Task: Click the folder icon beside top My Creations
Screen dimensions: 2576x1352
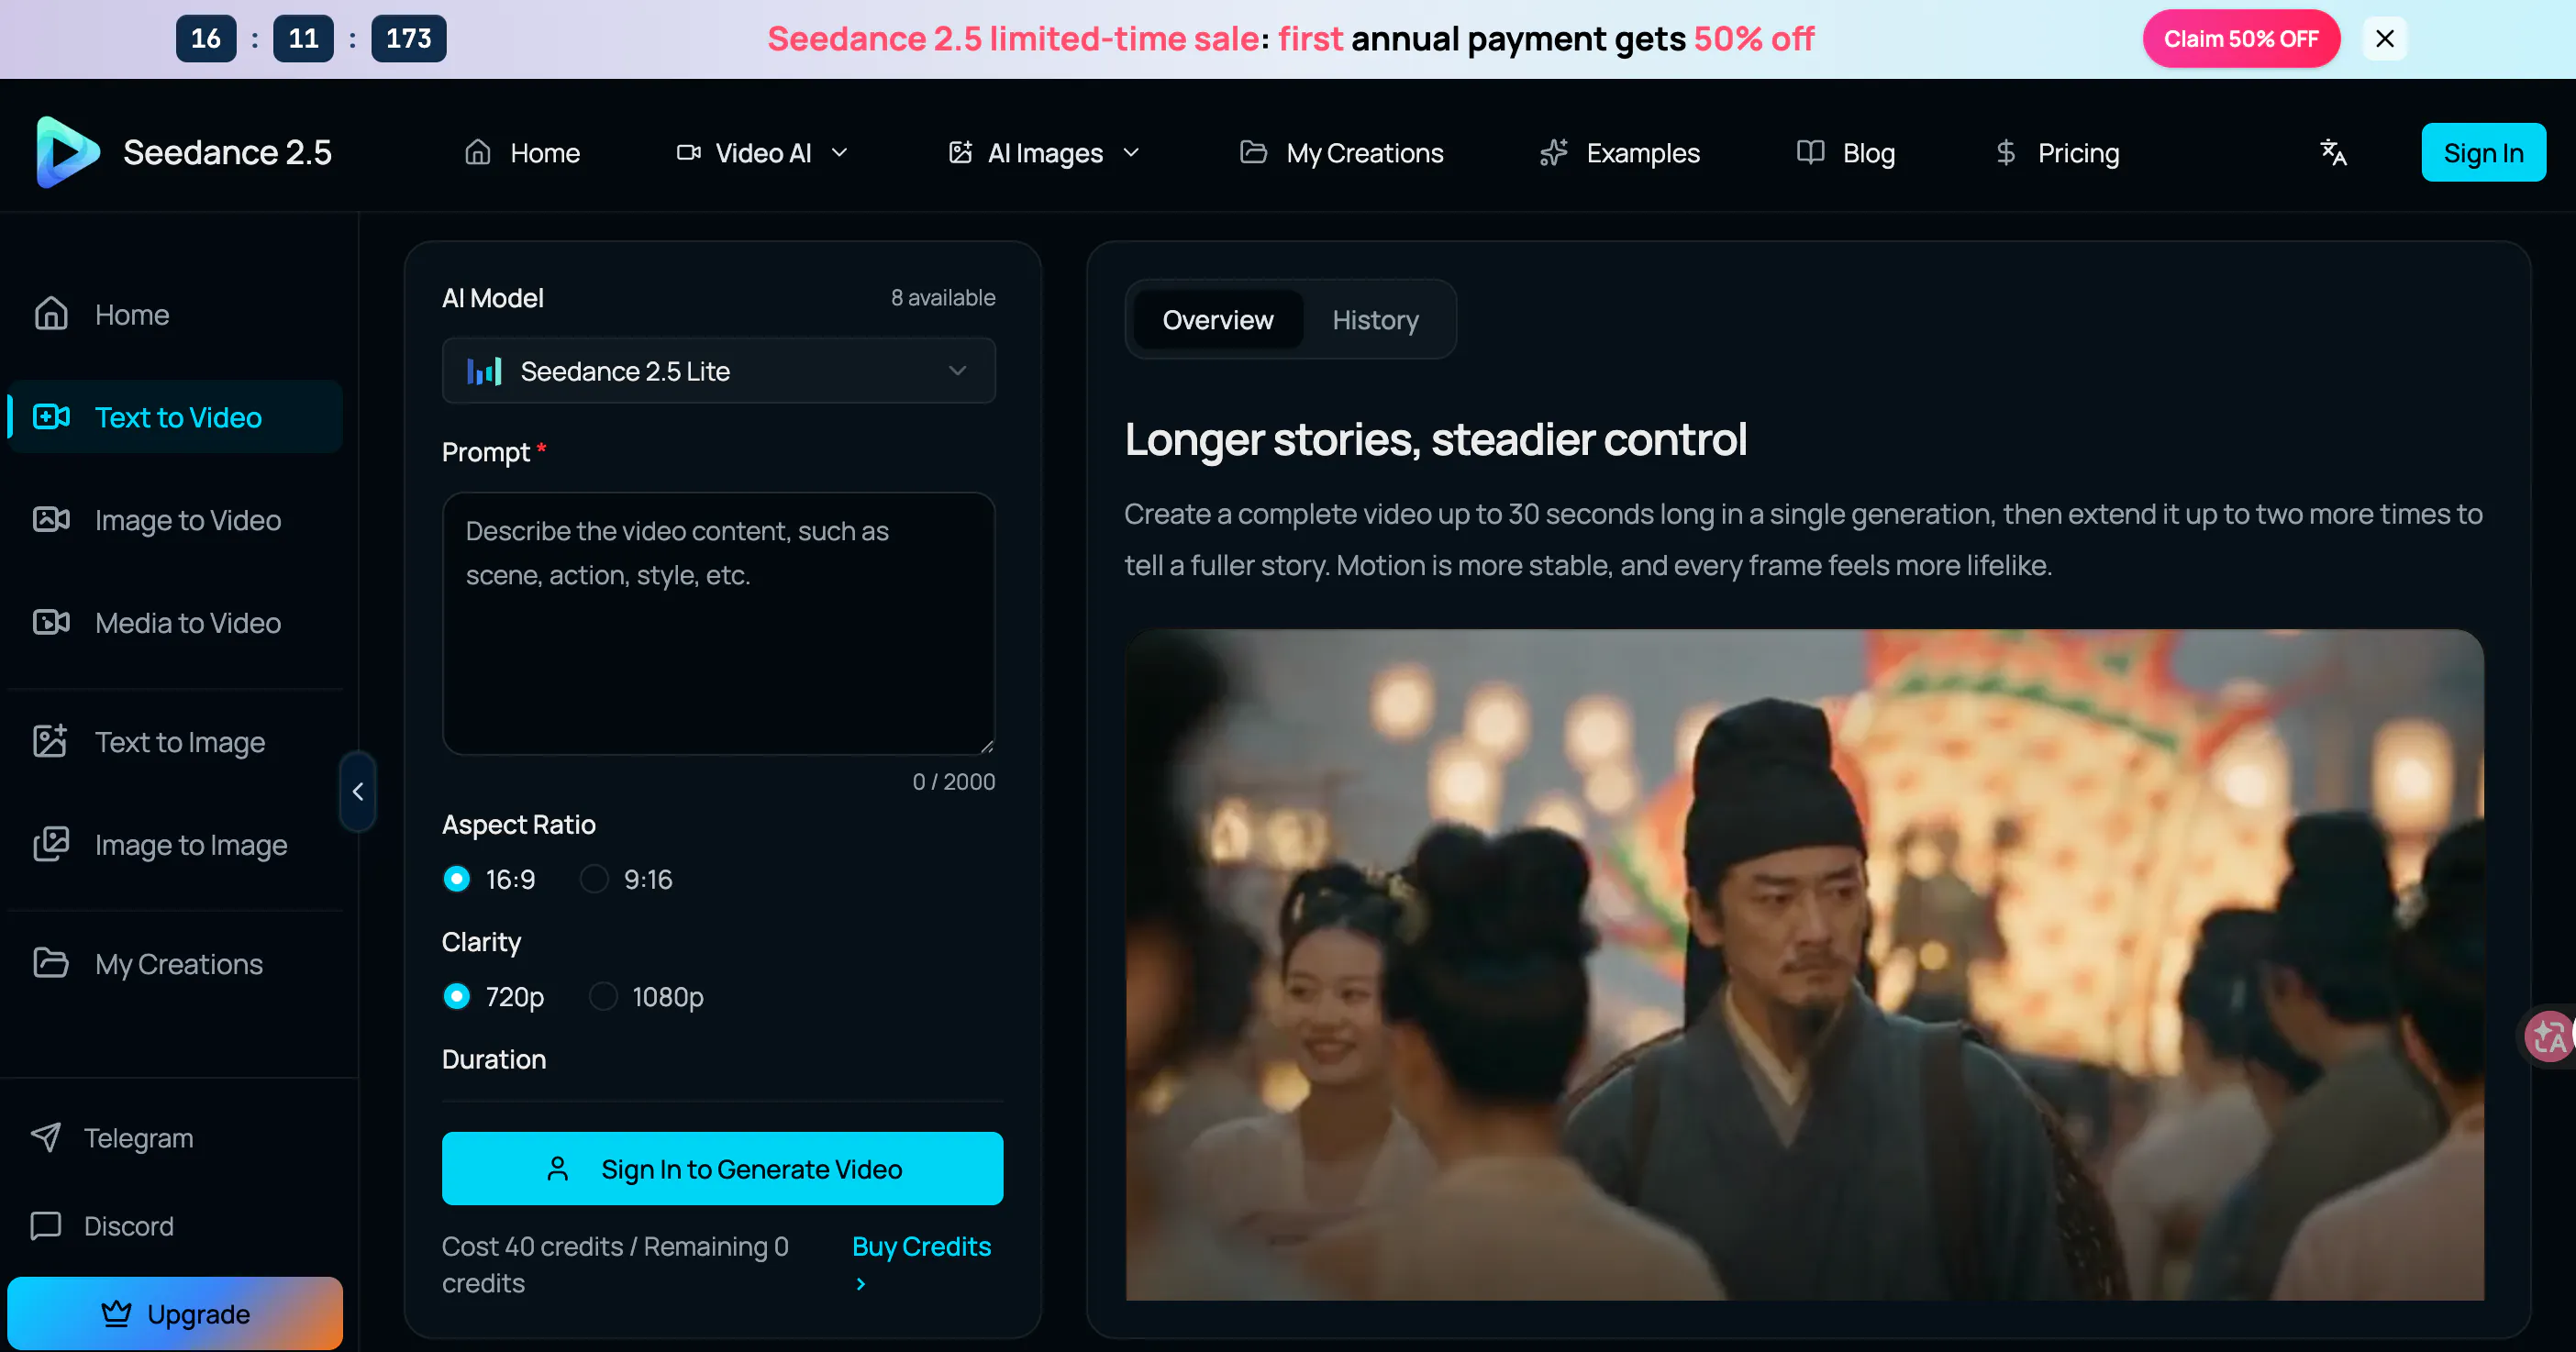Action: (1253, 152)
